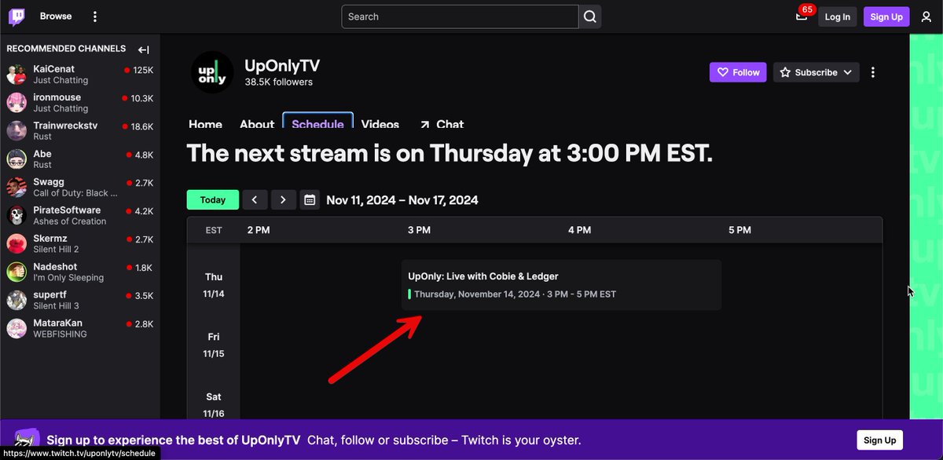Click 'Call of Duty: Black ...' under Swagg
This screenshot has height=460, width=943.
click(75, 193)
